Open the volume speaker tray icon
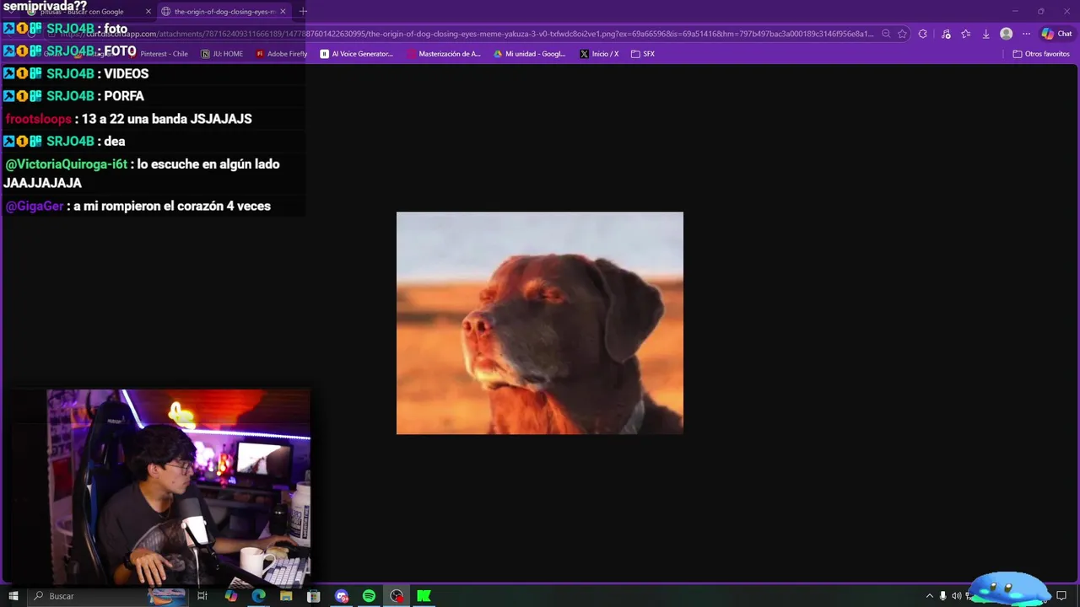 pos(956,596)
